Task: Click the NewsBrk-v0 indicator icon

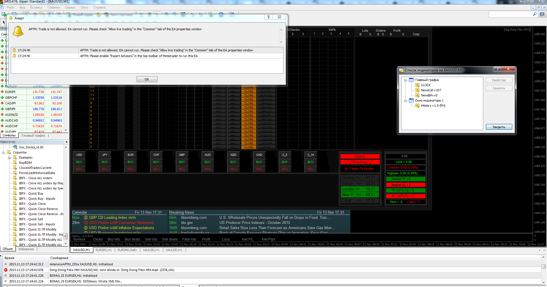Action: click(x=417, y=95)
